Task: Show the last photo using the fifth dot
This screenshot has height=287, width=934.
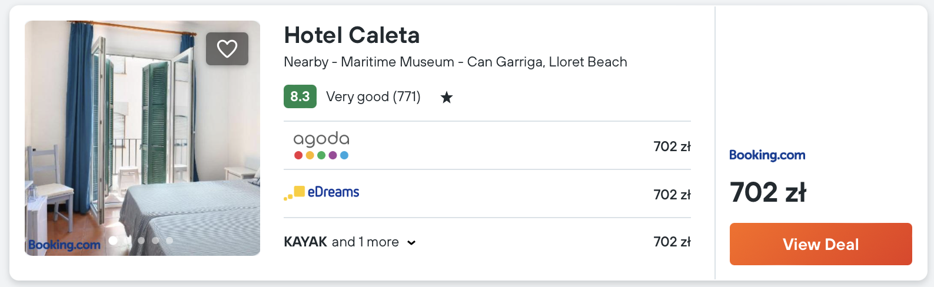Action: [x=169, y=241]
